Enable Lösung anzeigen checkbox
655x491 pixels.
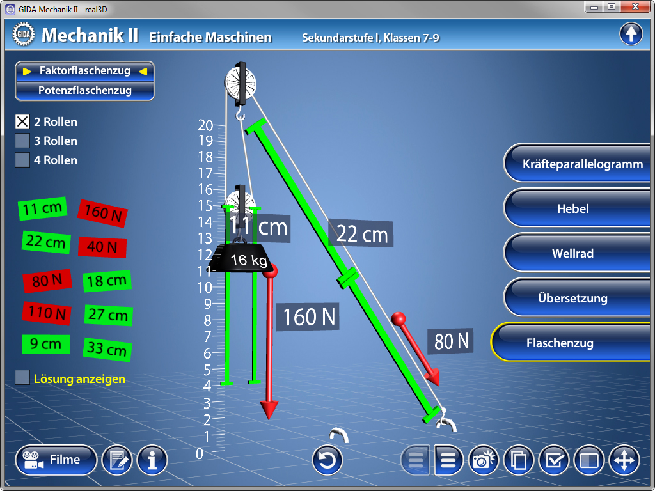coord(22,378)
